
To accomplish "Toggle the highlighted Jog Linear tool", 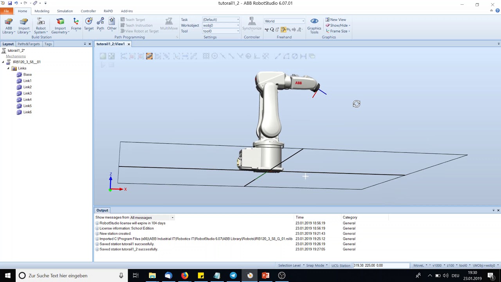I will [283, 30].
